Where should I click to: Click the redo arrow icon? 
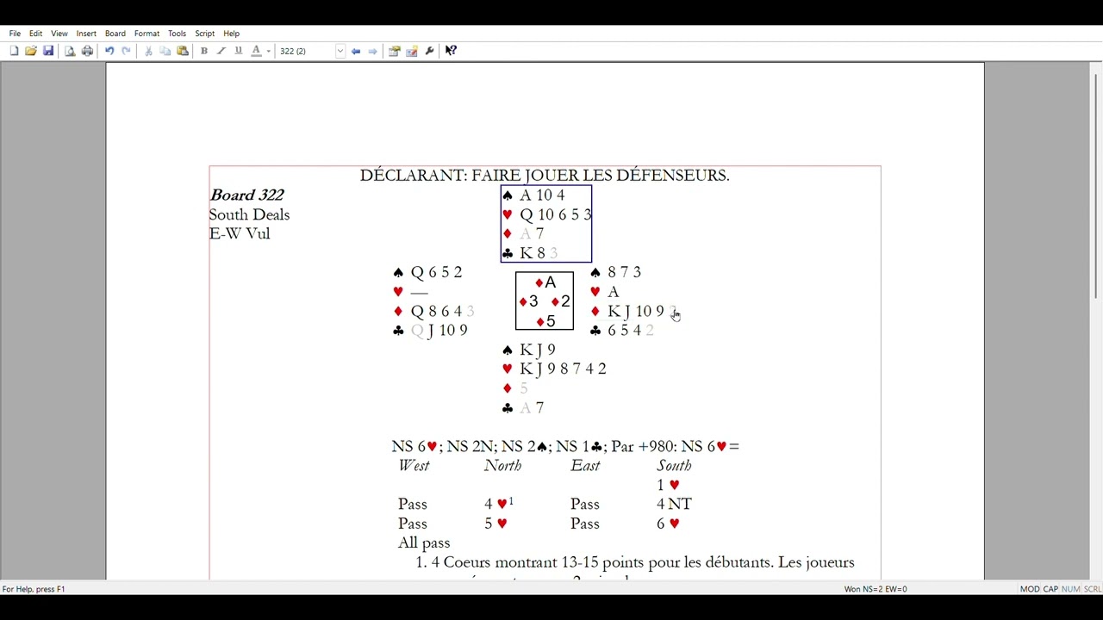coord(126,51)
